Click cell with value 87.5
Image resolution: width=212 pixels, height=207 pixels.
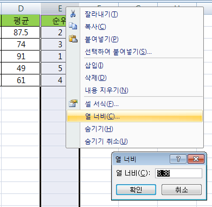21,33
